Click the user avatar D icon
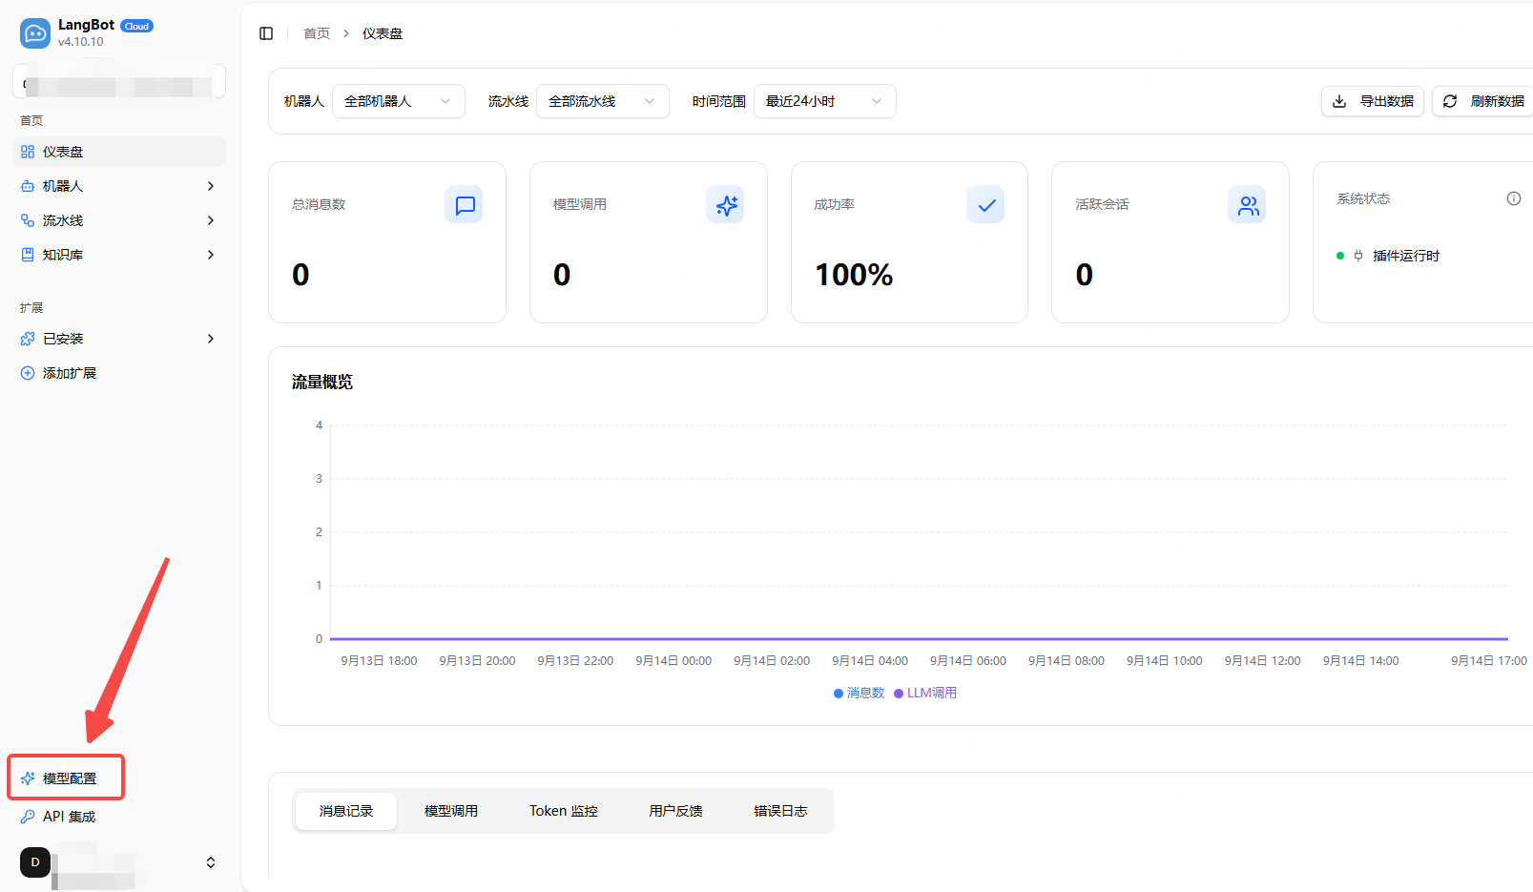The width and height of the screenshot is (1533, 892). [35, 862]
